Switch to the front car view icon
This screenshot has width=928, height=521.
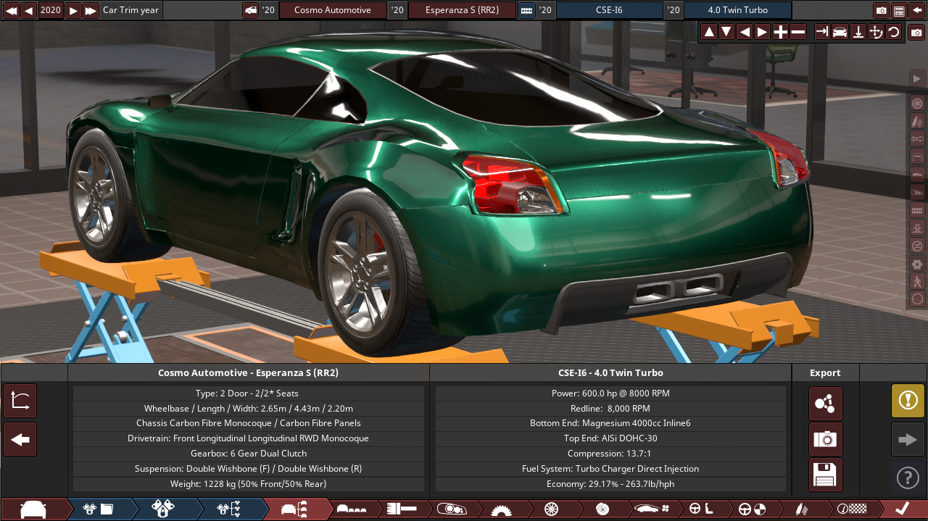[x=840, y=32]
